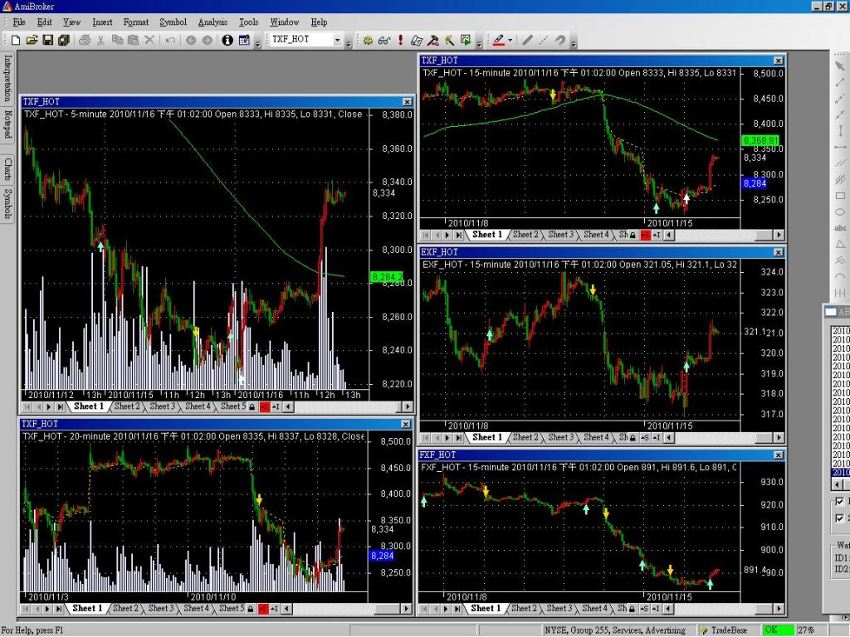Switch to Sheet 5 in the 20-minute TXF_HOT chart
Image resolution: width=850 pixels, height=637 pixels.
(x=232, y=608)
